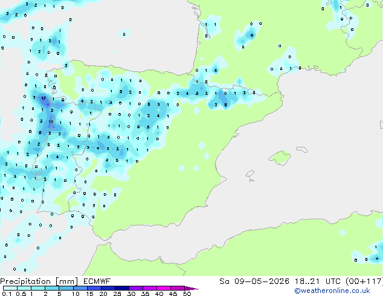Click the 'Precipitation [mm]' title text
The height and width of the screenshot is (296, 383).
(39, 282)
